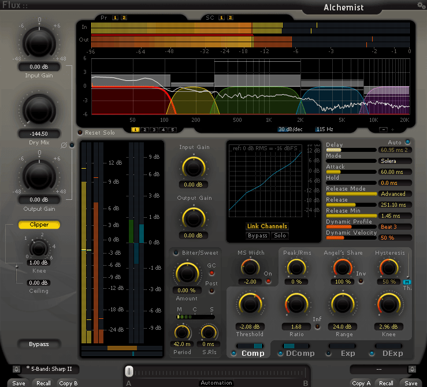This screenshot has height=387, width=427.
Task: Click the Release slider bar
Action: tap(351, 204)
